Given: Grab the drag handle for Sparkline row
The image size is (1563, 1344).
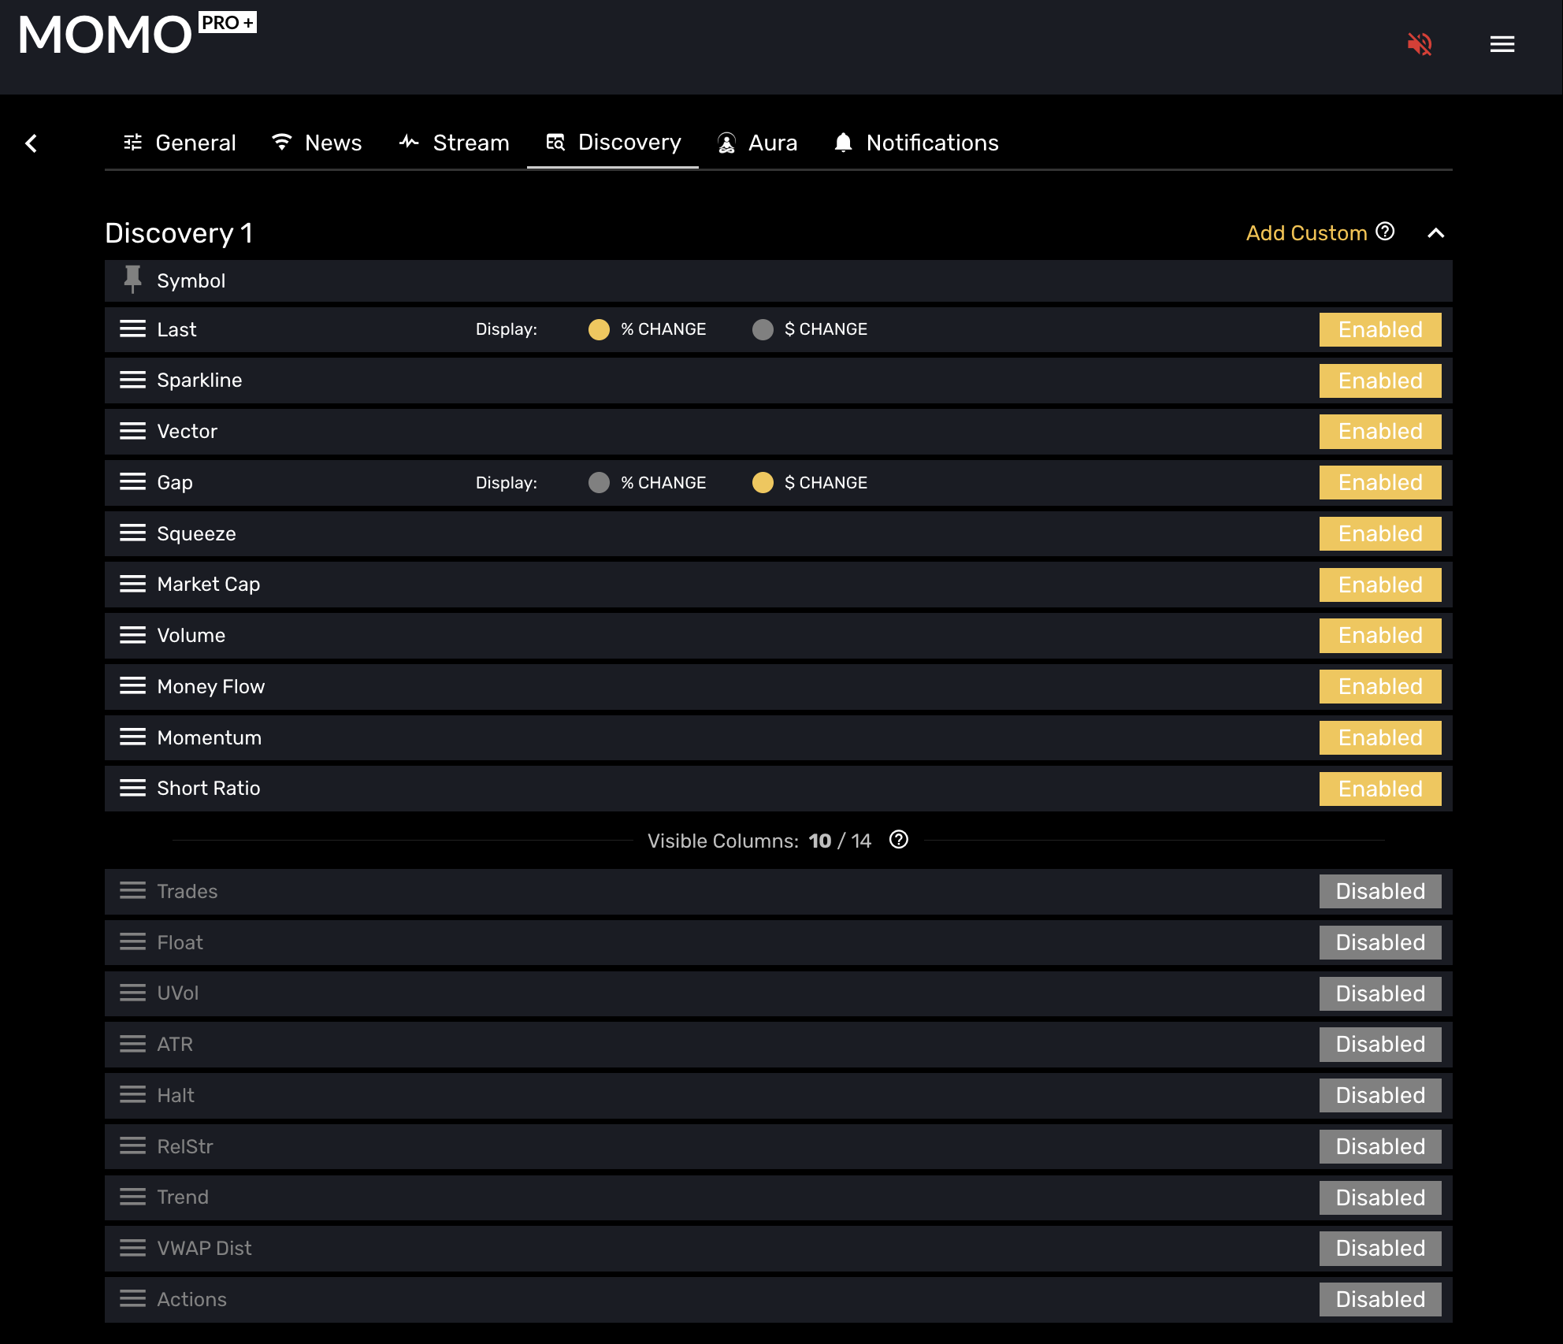Looking at the screenshot, I should (x=132, y=381).
